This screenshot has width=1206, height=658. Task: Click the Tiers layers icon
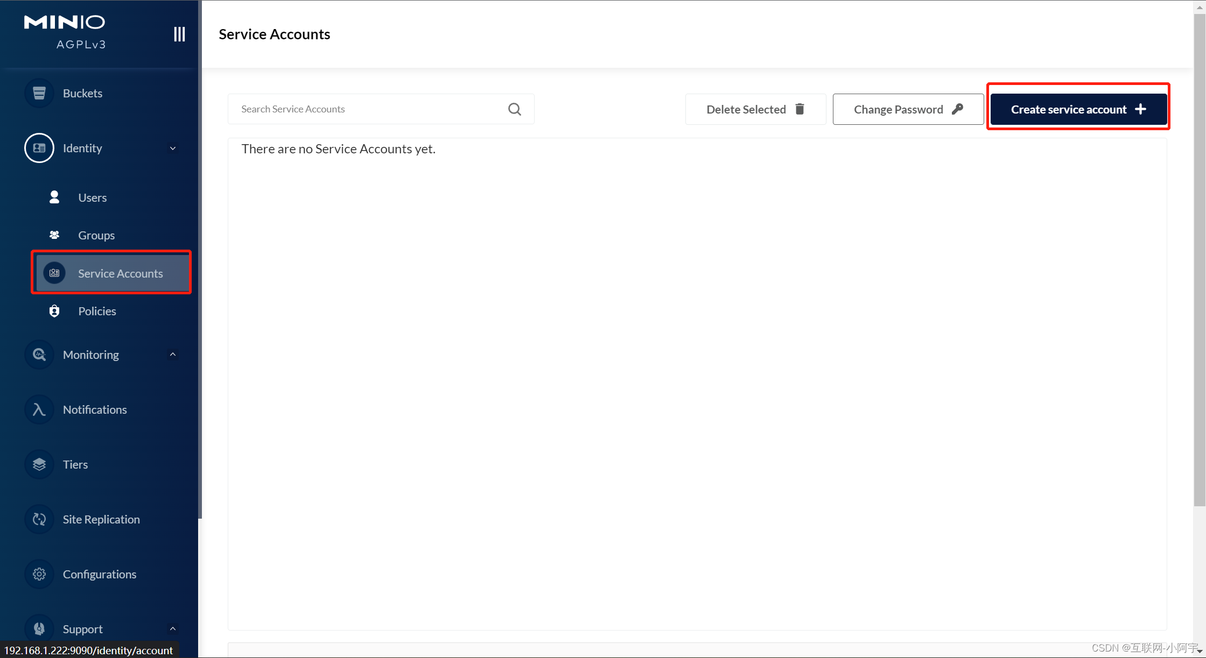39,464
